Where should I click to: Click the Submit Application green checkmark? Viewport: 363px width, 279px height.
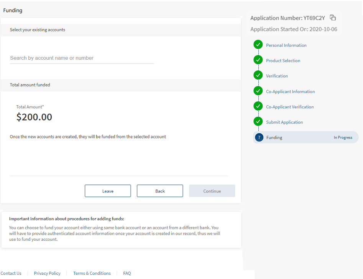[258, 122]
